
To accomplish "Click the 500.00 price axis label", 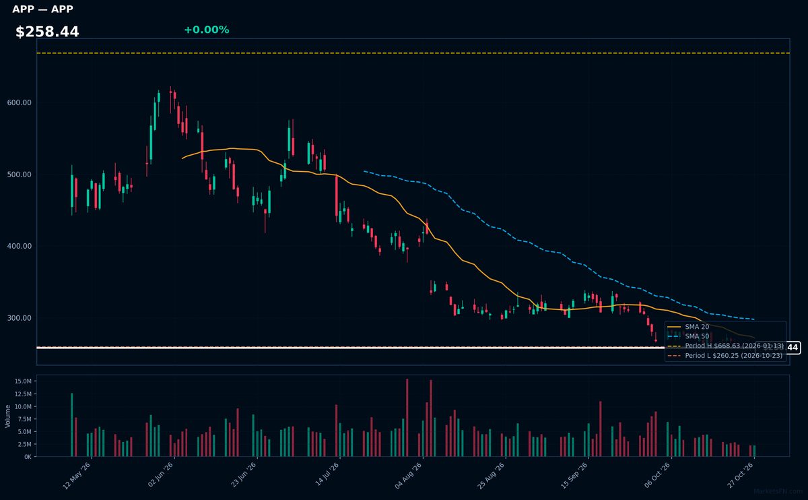I will [20, 175].
